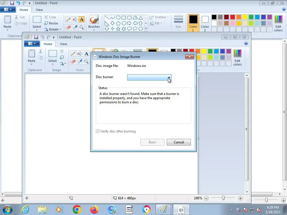The image size is (287, 215).
Task: Select Fill bucket in front Paint window
Action: coord(80,53)
